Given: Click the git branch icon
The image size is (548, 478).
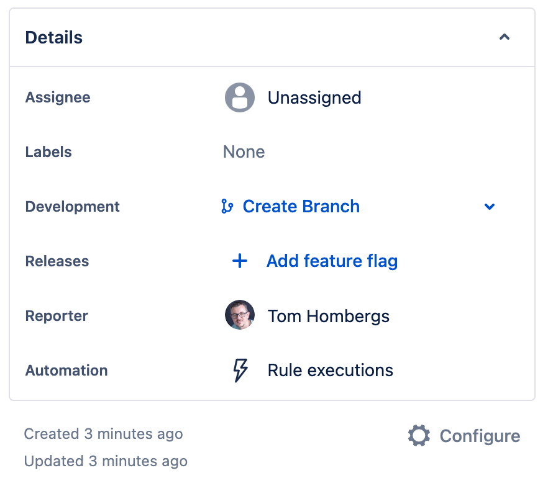Looking at the screenshot, I should click(x=227, y=207).
